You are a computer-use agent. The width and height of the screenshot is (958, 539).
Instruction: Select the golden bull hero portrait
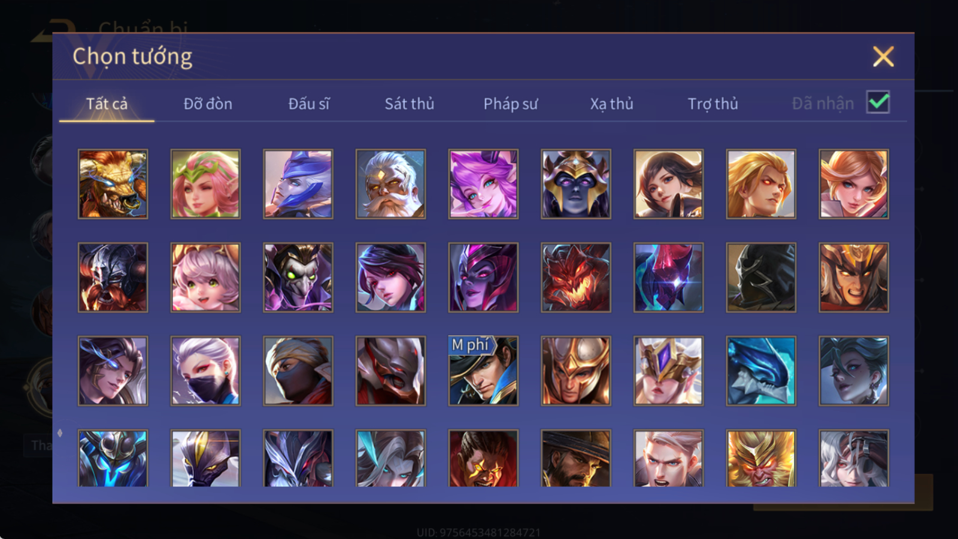[113, 184]
